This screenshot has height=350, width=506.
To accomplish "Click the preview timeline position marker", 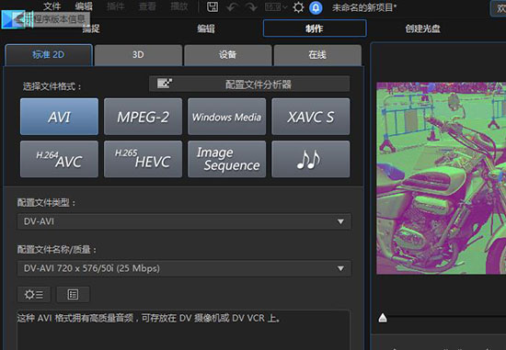I will (383, 318).
